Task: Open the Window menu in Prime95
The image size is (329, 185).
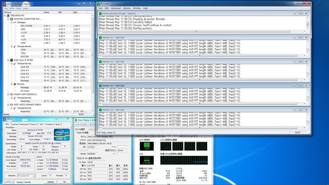Action: [x=137, y=8]
